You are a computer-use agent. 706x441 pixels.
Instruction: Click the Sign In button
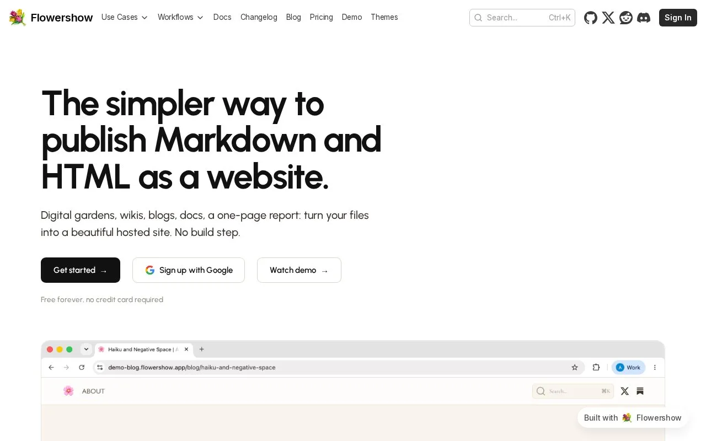click(678, 18)
